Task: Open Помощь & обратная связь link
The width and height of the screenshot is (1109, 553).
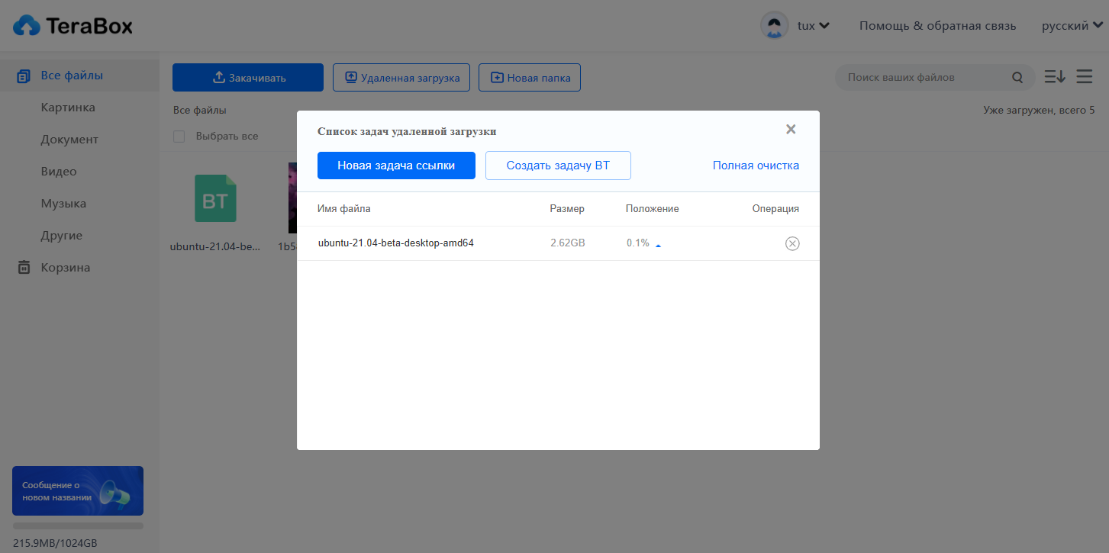Action: tap(938, 25)
